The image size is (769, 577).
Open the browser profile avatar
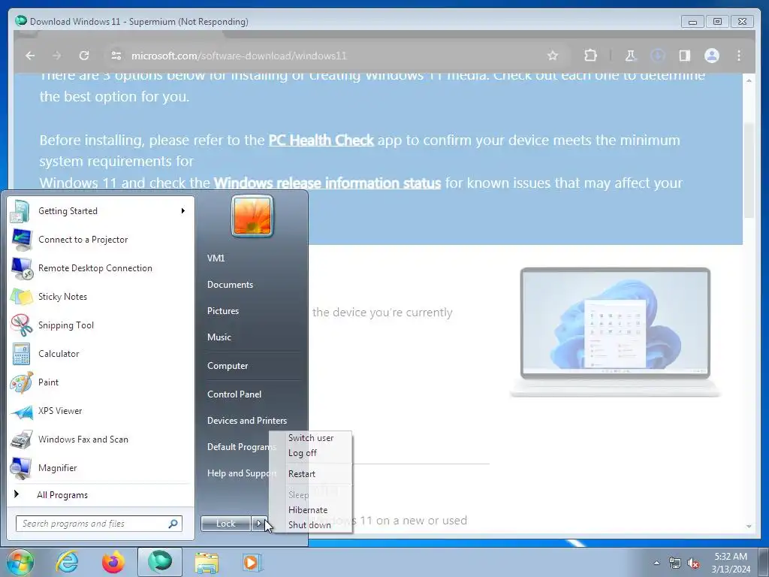point(712,56)
